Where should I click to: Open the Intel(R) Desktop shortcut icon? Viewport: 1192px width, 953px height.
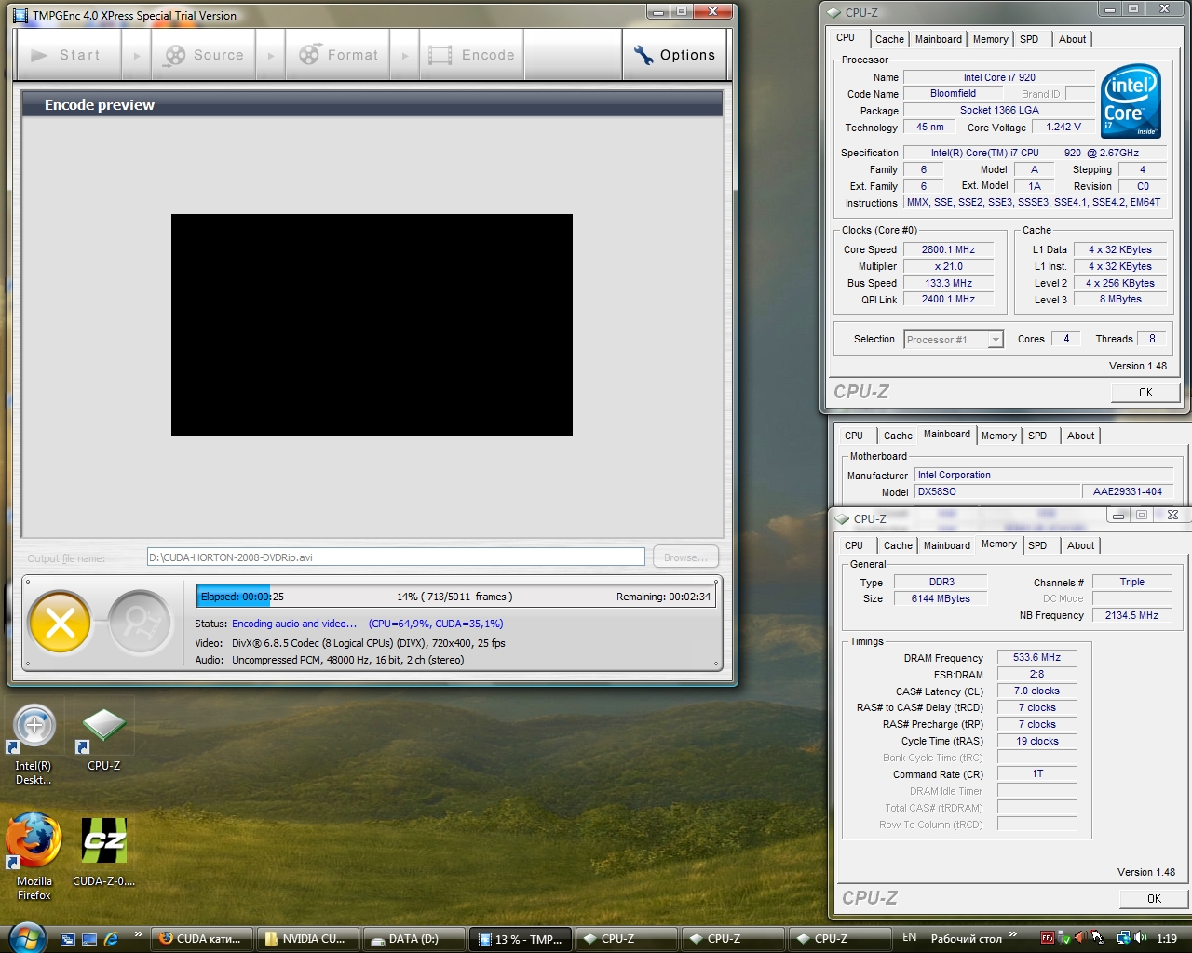tap(34, 743)
